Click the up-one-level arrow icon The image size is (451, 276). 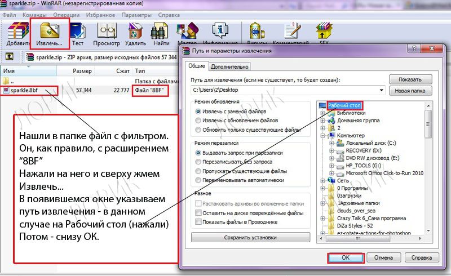click(10, 57)
